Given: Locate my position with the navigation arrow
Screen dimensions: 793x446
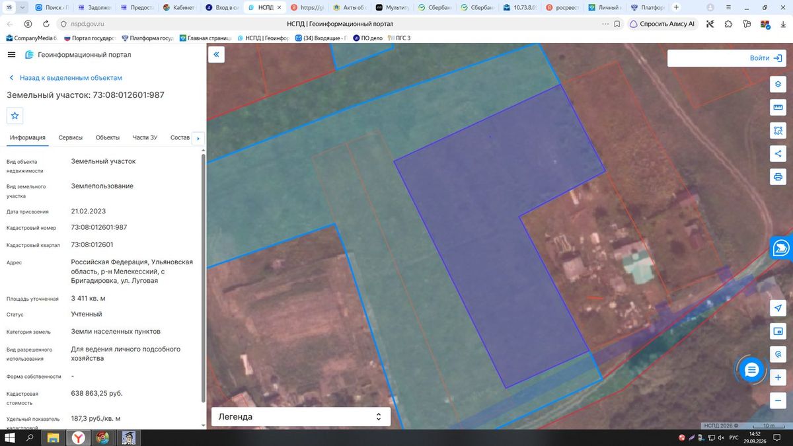Looking at the screenshot, I should click(778, 309).
